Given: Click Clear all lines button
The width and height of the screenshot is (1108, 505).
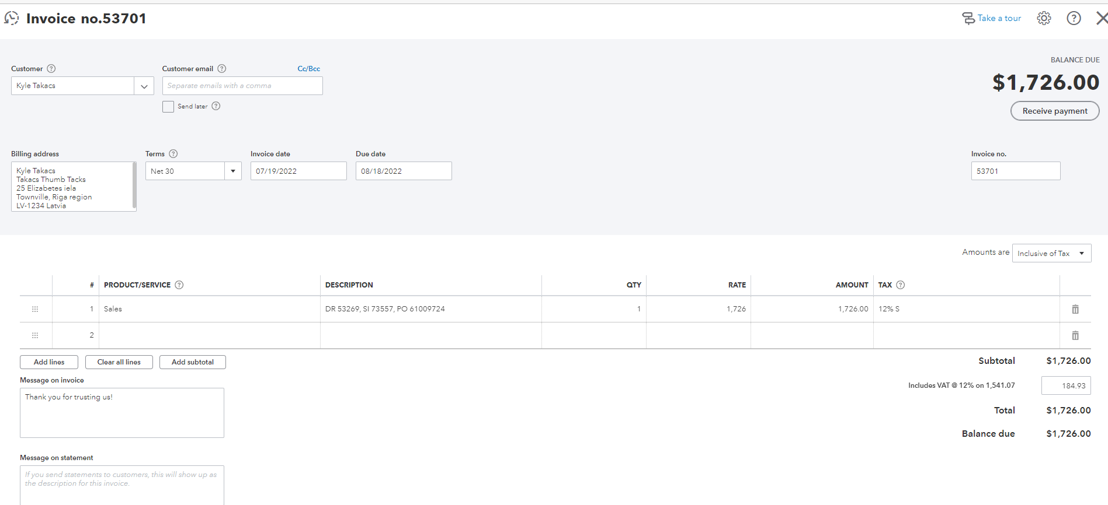Looking at the screenshot, I should pos(119,362).
